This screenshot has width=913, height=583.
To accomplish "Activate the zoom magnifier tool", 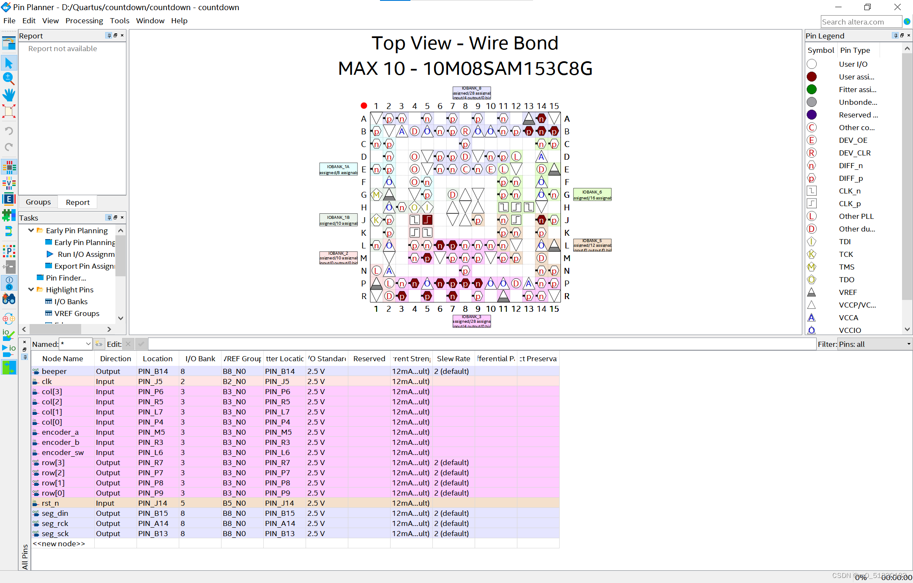I will click(9, 78).
